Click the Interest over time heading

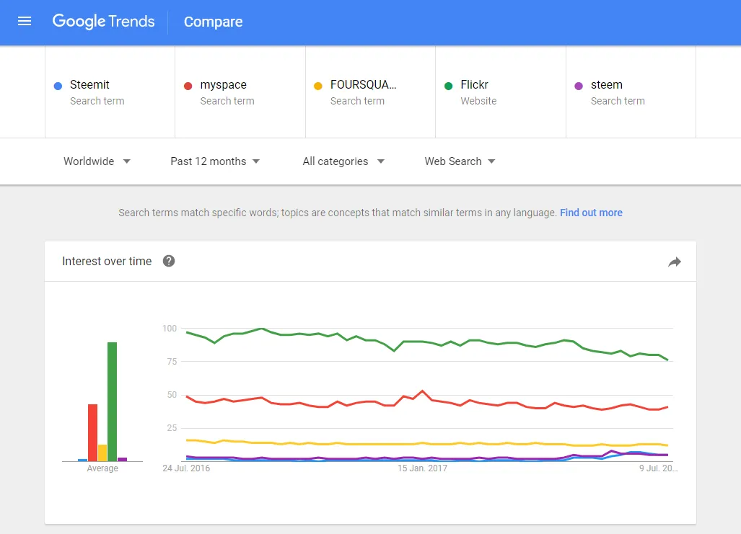(107, 261)
